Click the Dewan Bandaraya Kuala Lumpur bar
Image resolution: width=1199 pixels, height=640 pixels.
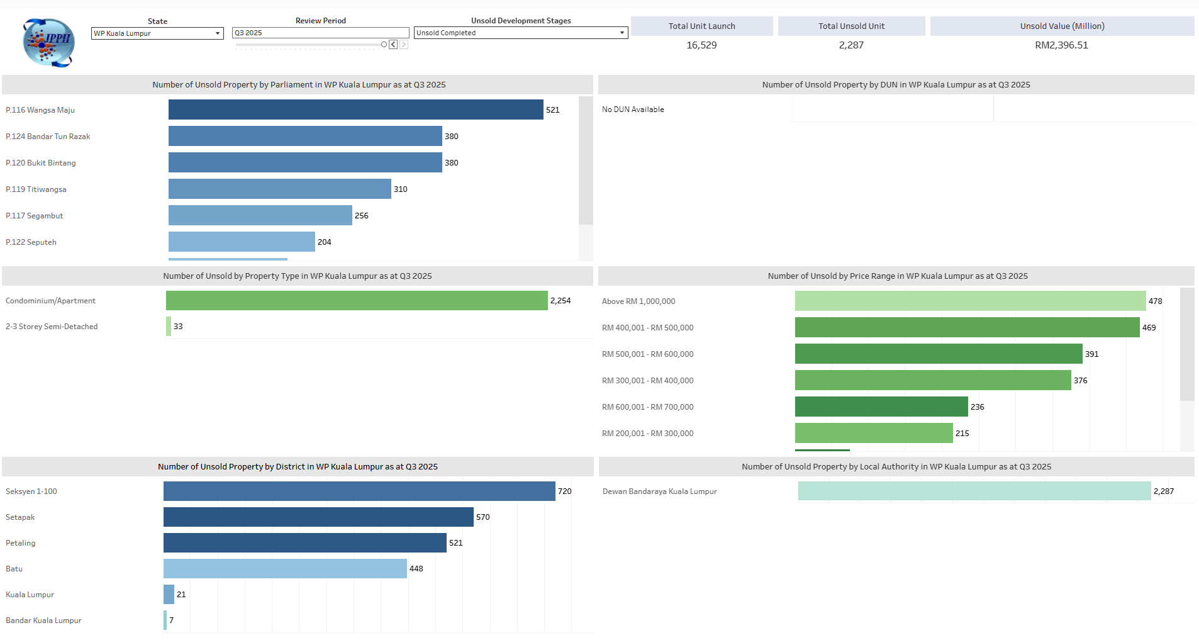coord(974,491)
